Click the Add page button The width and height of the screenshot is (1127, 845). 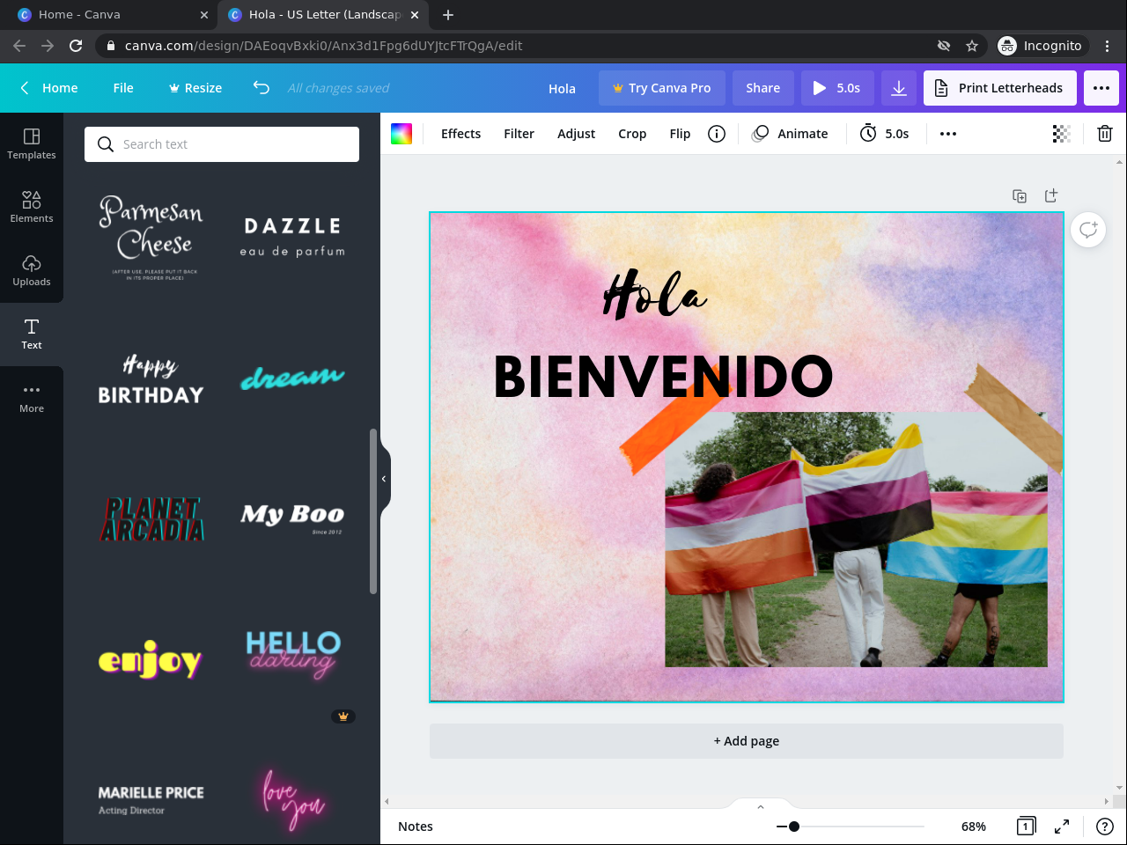pyautogui.click(x=747, y=741)
